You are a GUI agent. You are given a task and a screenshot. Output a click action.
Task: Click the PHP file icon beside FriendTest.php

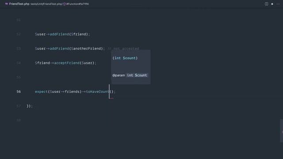click(x=6, y=4)
